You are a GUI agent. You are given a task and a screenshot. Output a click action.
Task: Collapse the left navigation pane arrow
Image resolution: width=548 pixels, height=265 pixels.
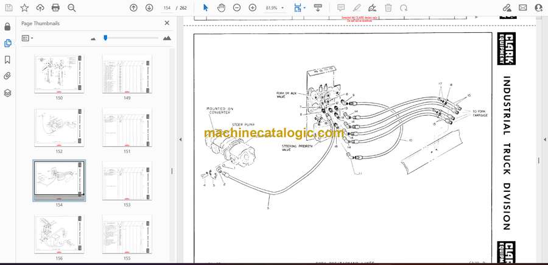point(180,140)
